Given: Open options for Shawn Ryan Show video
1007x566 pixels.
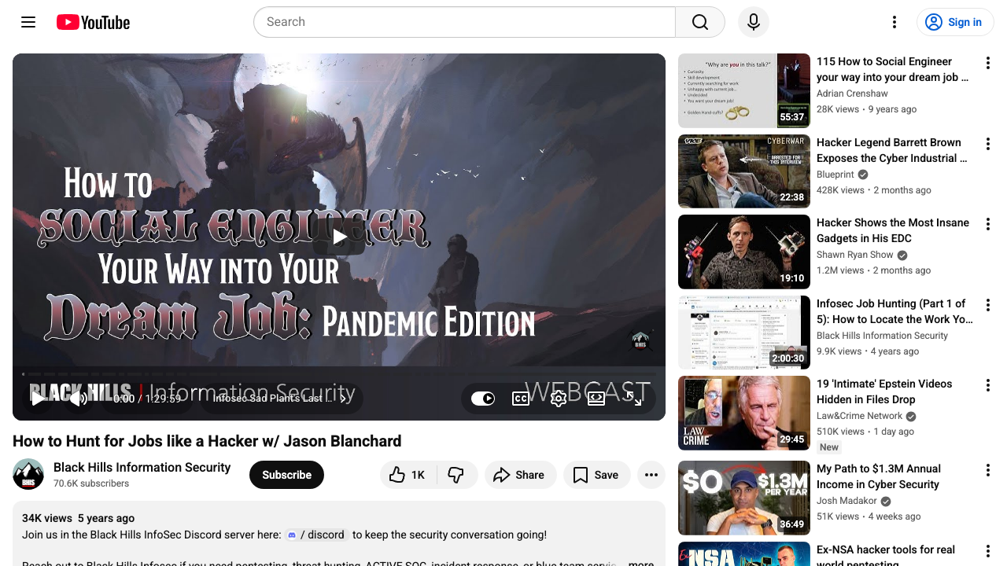Looking at the screenshot, I should [988, 224].
